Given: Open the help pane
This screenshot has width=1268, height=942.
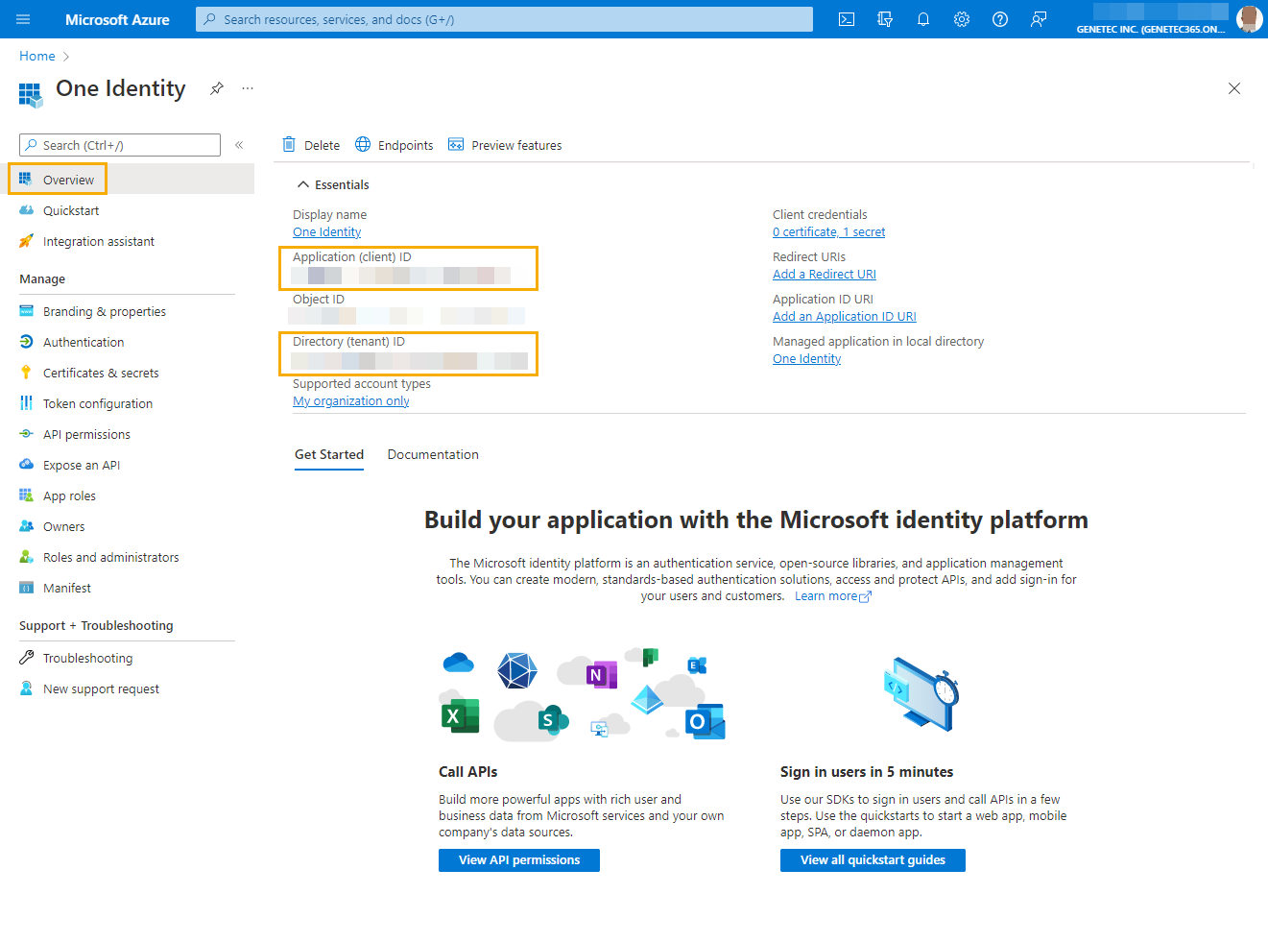Looking at the screenshot, I should (x=999, y=19).
